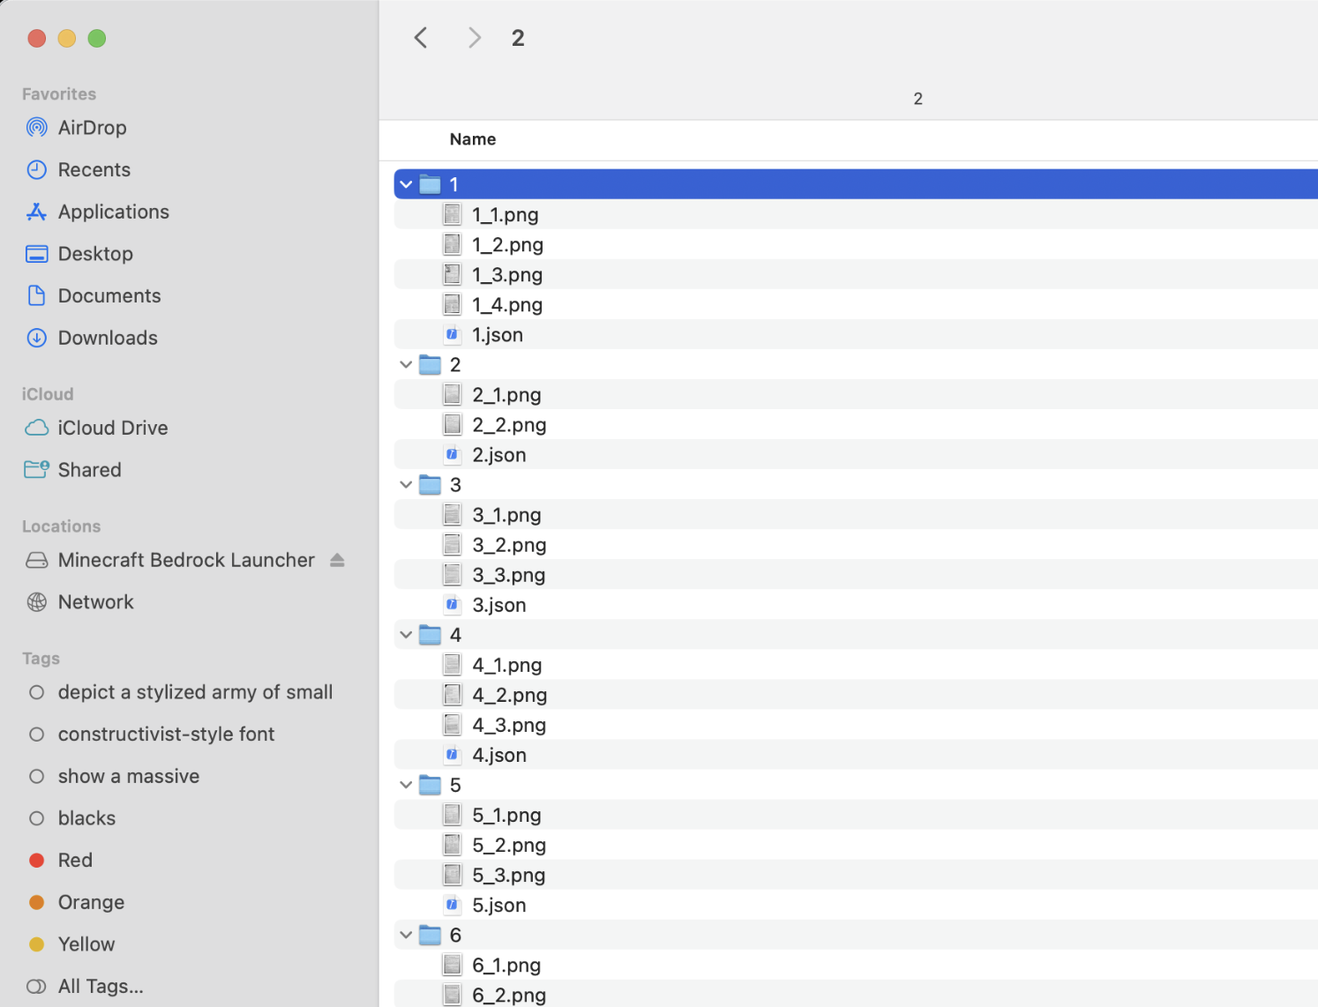Collapse folder 3 disclosure chevron
1318x1007 pixels.
pos(406,485)
